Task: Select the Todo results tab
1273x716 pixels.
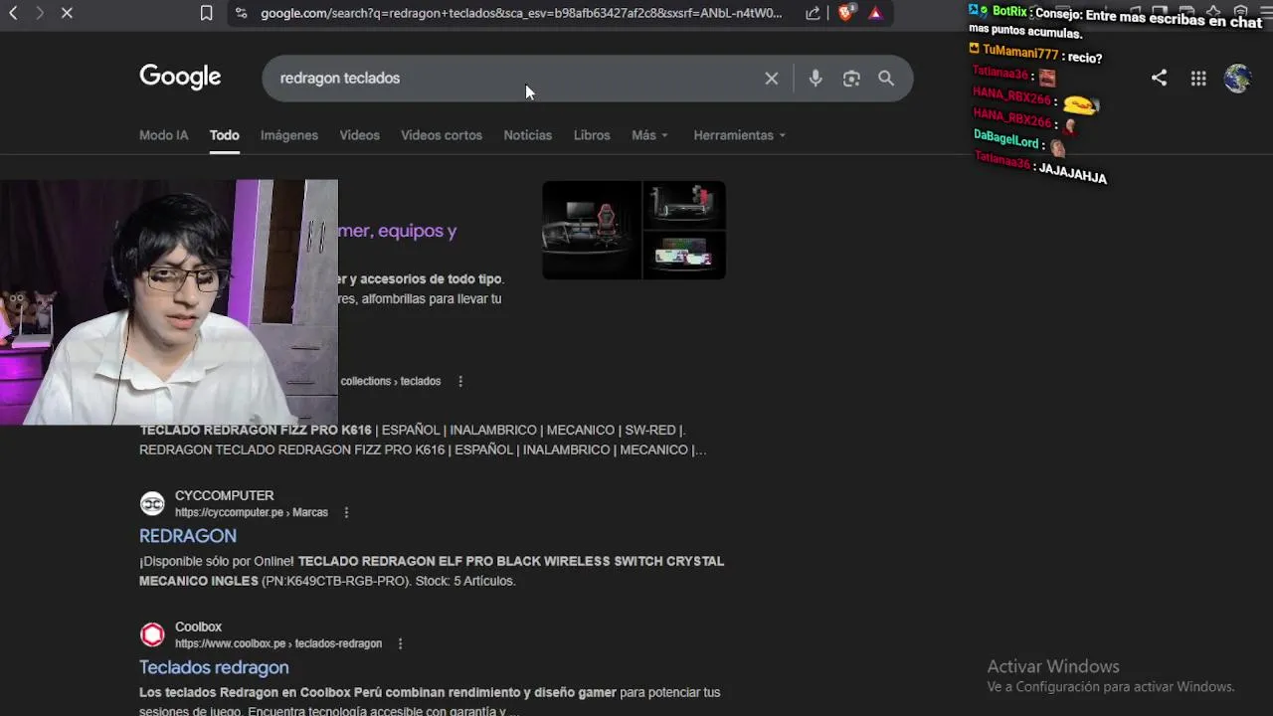Action: [x=225, y=135]
